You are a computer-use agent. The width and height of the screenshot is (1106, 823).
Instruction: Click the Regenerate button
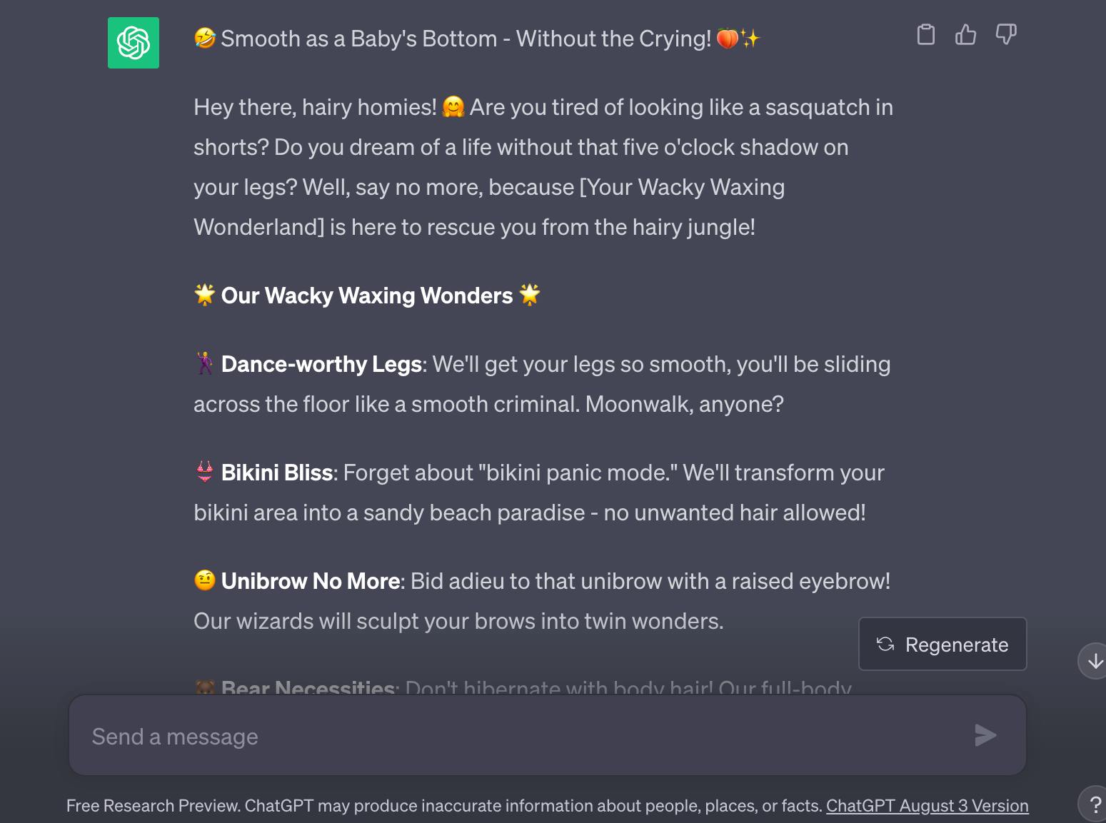(942, 644)
